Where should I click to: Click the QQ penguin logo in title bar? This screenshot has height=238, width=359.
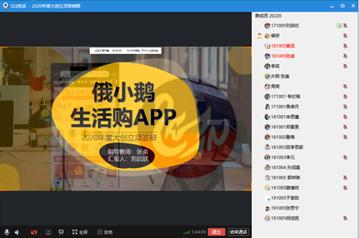pos(5,6)
